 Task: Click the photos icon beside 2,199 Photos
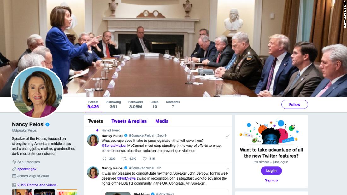pyautogui.click(x=14, y=185)
